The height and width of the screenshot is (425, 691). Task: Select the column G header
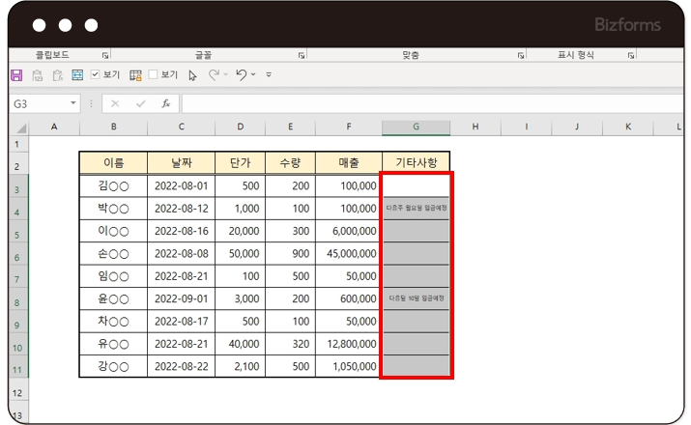416,127
